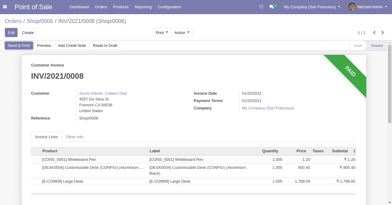Open the activities clock icon
Viewport: 392px width, 205px height.
click(x=261, y=7)
